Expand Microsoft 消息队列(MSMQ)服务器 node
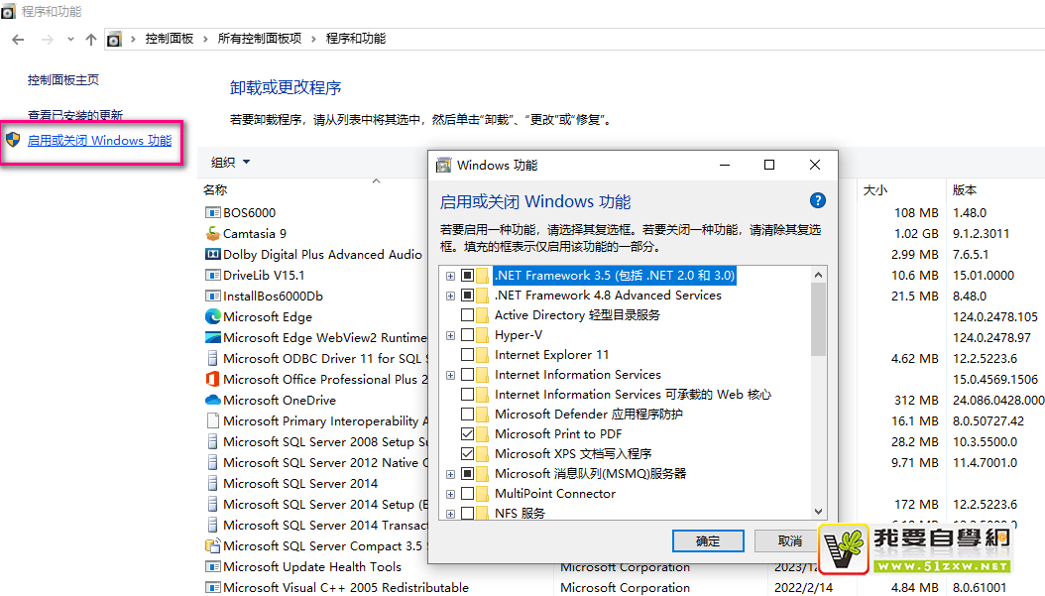The image size is (1045, 596). coord(450,475)
